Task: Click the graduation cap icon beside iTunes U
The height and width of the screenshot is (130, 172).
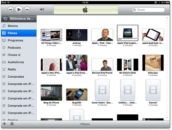Action: tap(4, 55)
